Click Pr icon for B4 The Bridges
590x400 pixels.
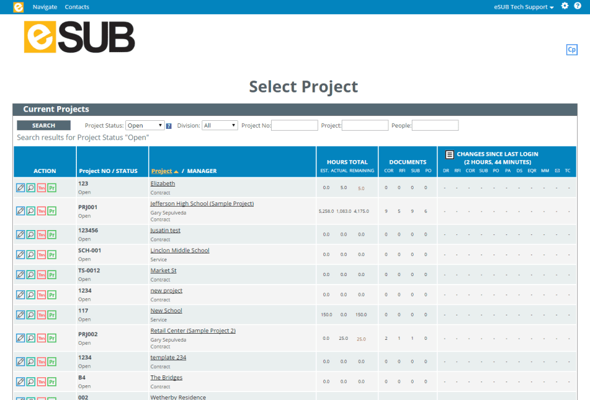tap(52, 382)
